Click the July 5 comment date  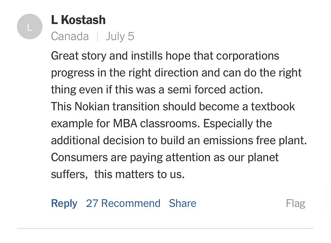[119, 36]
